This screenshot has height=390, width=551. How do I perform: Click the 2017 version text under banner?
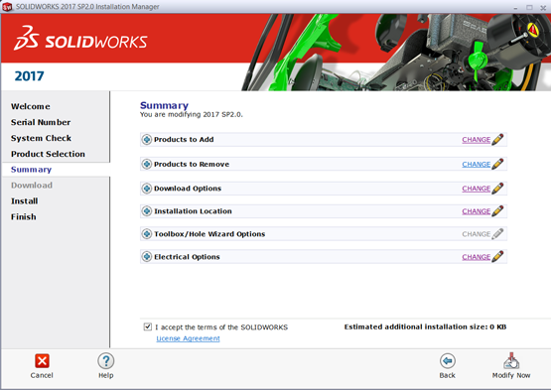(29, 75)
